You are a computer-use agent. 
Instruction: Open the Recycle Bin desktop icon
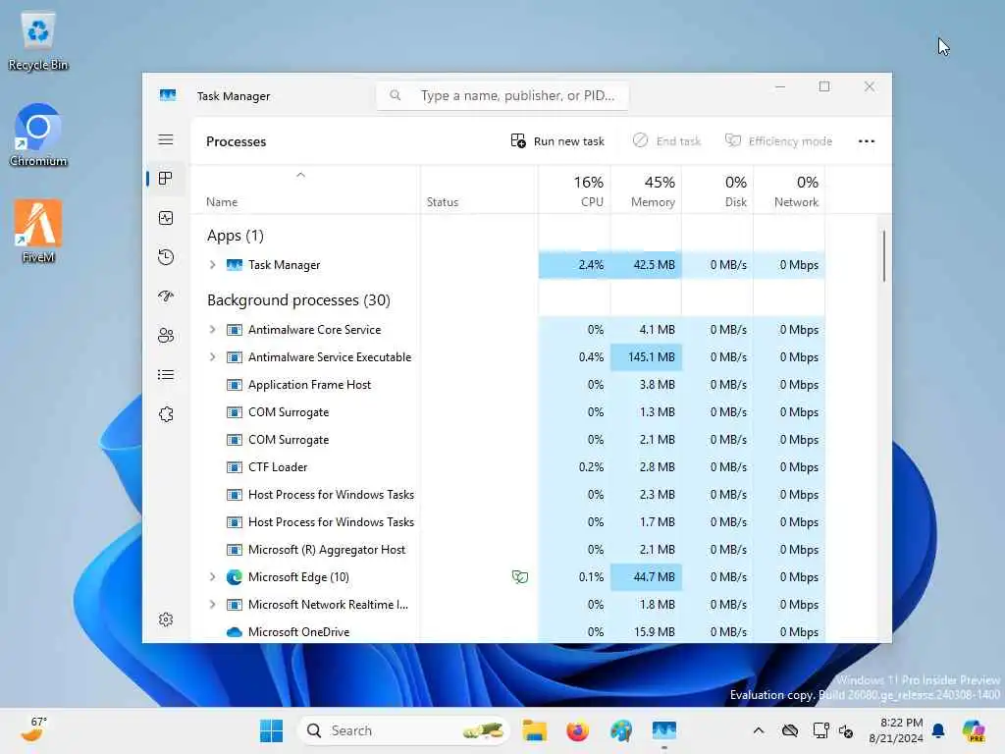[38, 41]
